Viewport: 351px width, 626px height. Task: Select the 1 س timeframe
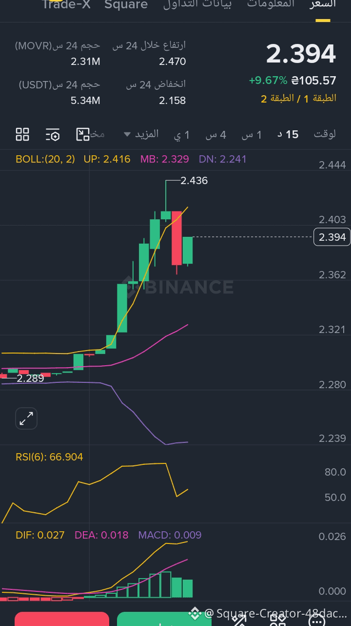(252, 135)
